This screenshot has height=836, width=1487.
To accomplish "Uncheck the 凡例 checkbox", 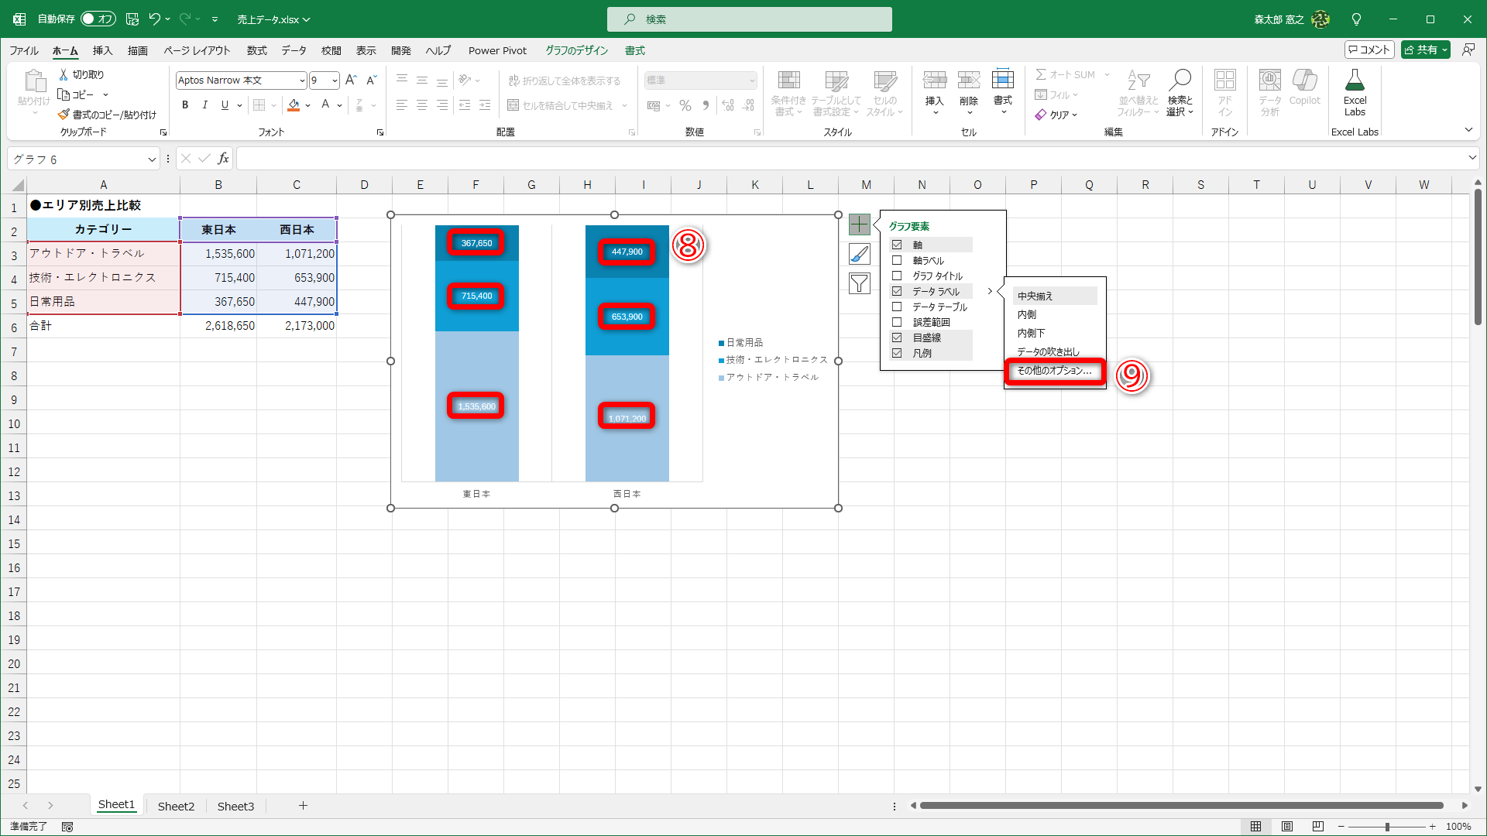I will click(897, 353).
